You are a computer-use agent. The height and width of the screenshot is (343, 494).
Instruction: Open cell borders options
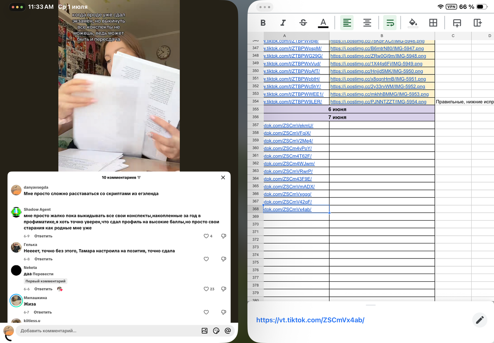pyautogui.click(x=433, y=23)
